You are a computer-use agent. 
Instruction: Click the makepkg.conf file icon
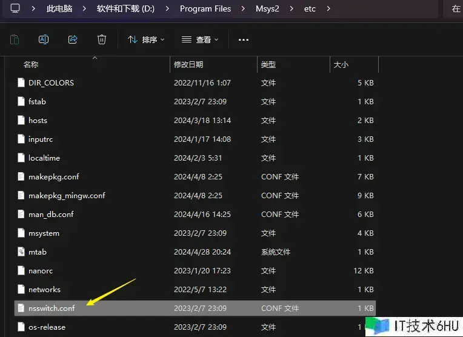click(21, 176)
